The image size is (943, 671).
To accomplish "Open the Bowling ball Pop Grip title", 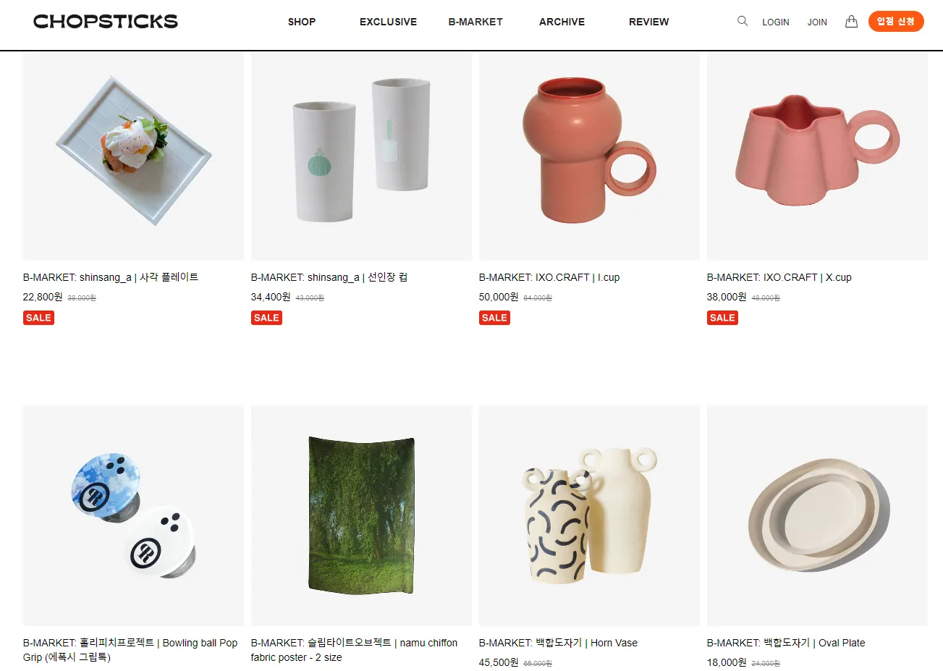I will [x=130, y=650].
